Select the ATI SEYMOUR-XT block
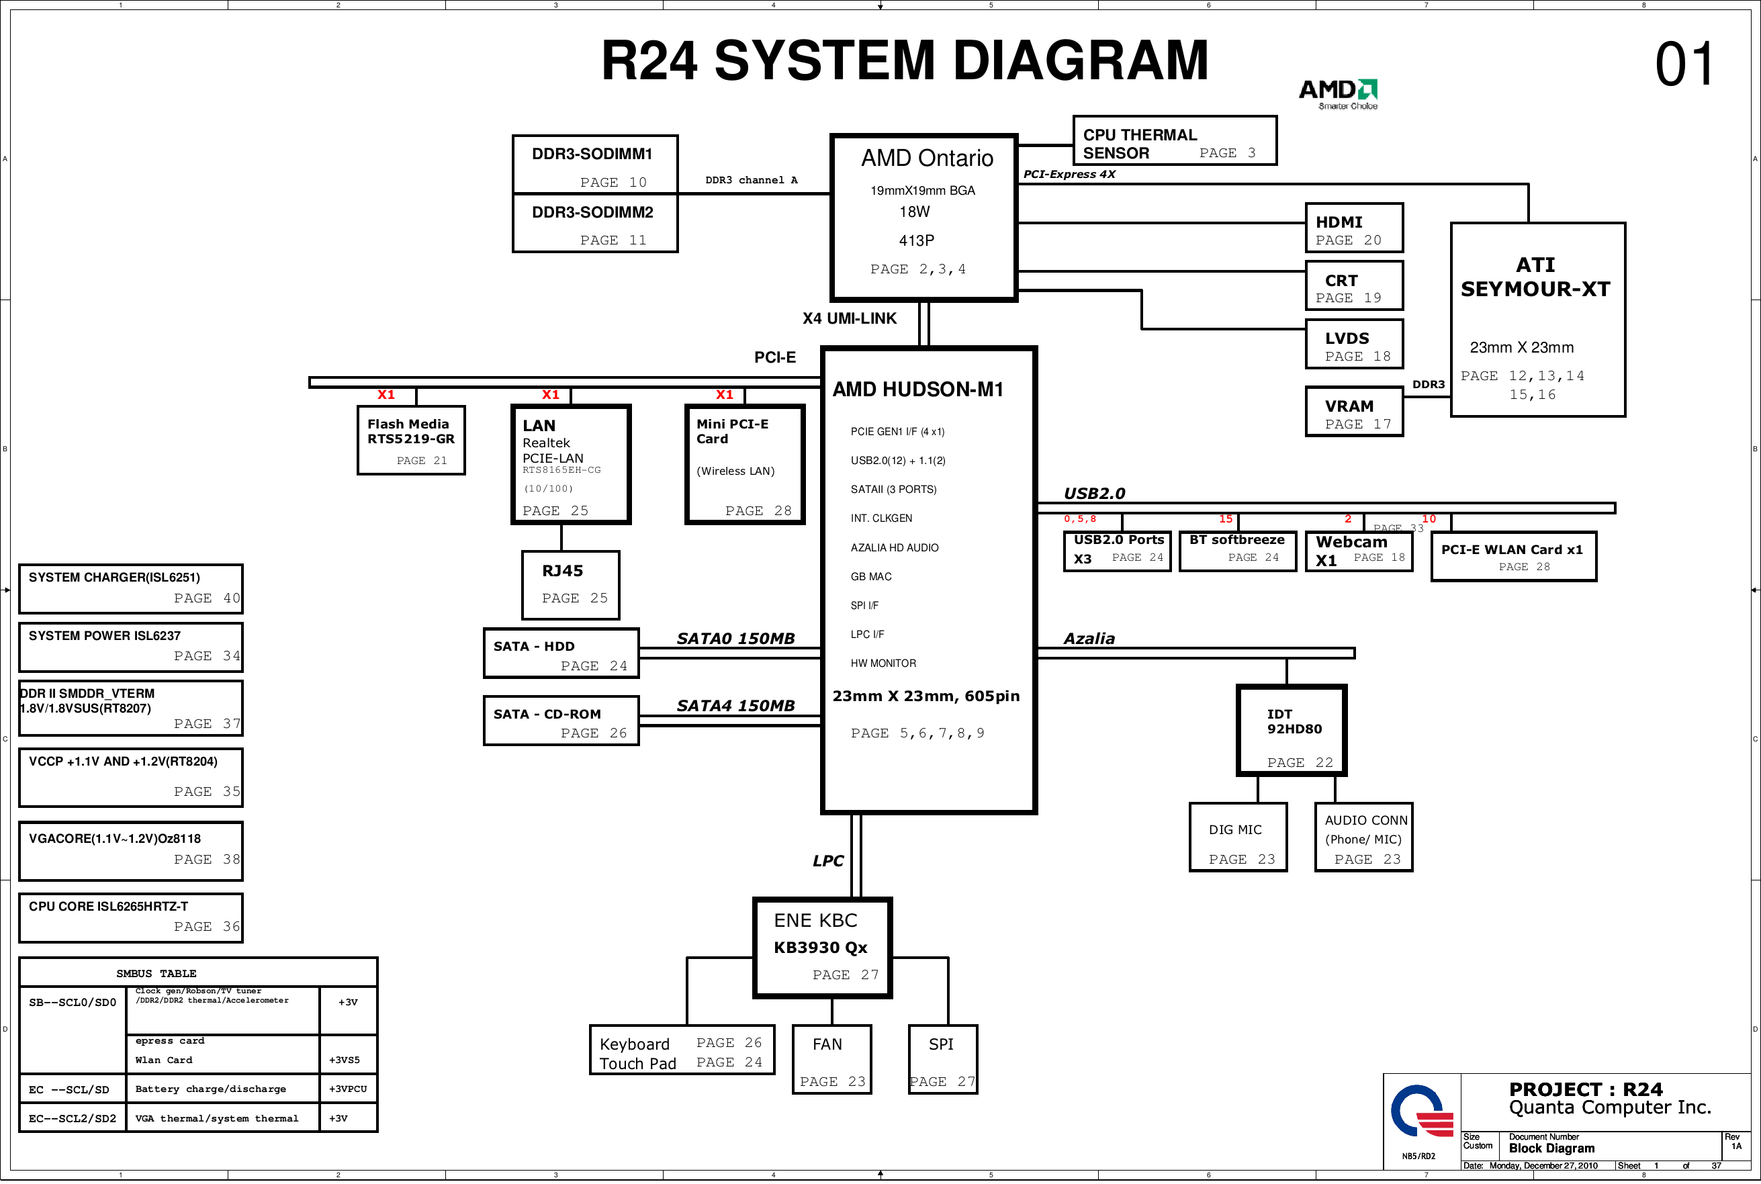Screen dimensions: 1761x1184 [x=1537, y=320]
